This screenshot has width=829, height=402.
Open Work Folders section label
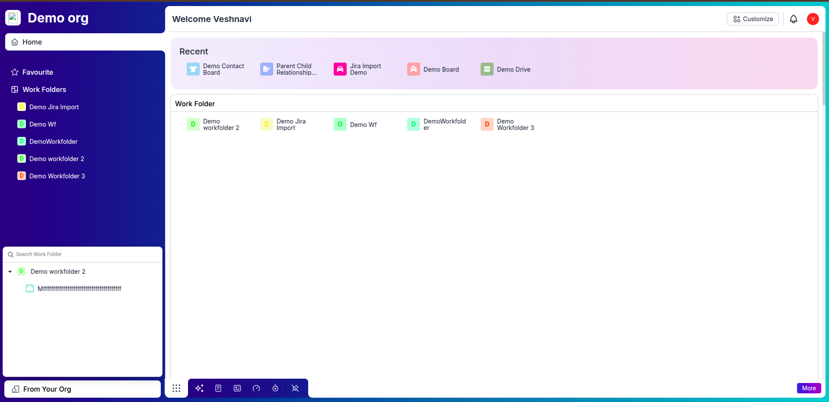coord(44,89)
